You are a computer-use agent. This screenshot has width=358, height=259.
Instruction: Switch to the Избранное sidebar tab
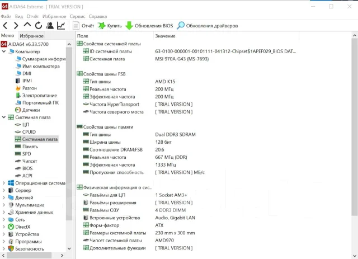point(31,36)
